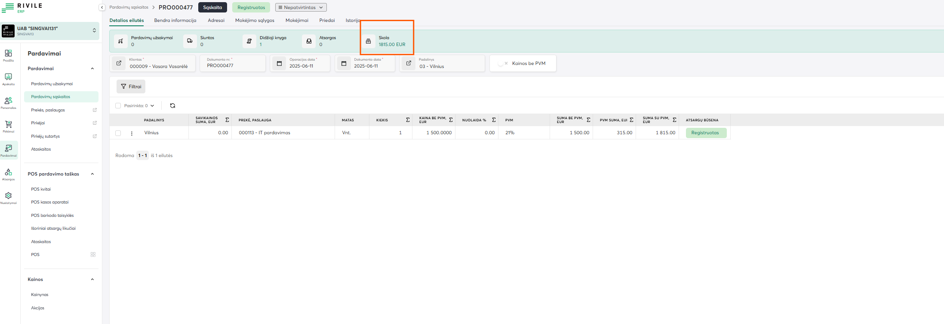
Task: Tick the checkbox for the Vilnius row
Action: point(118,133)
